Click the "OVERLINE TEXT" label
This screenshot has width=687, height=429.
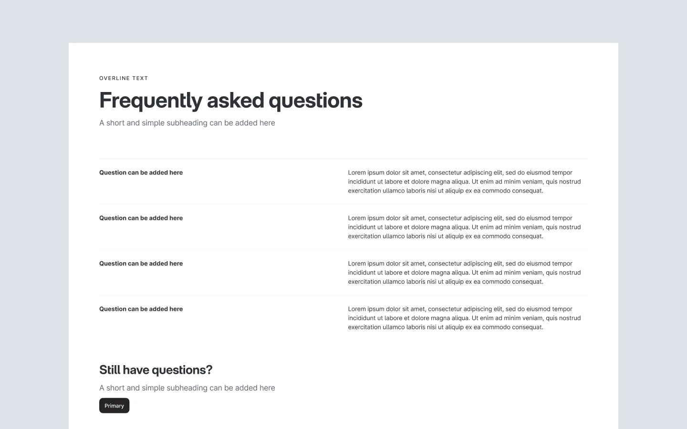[x=124, y=78]
